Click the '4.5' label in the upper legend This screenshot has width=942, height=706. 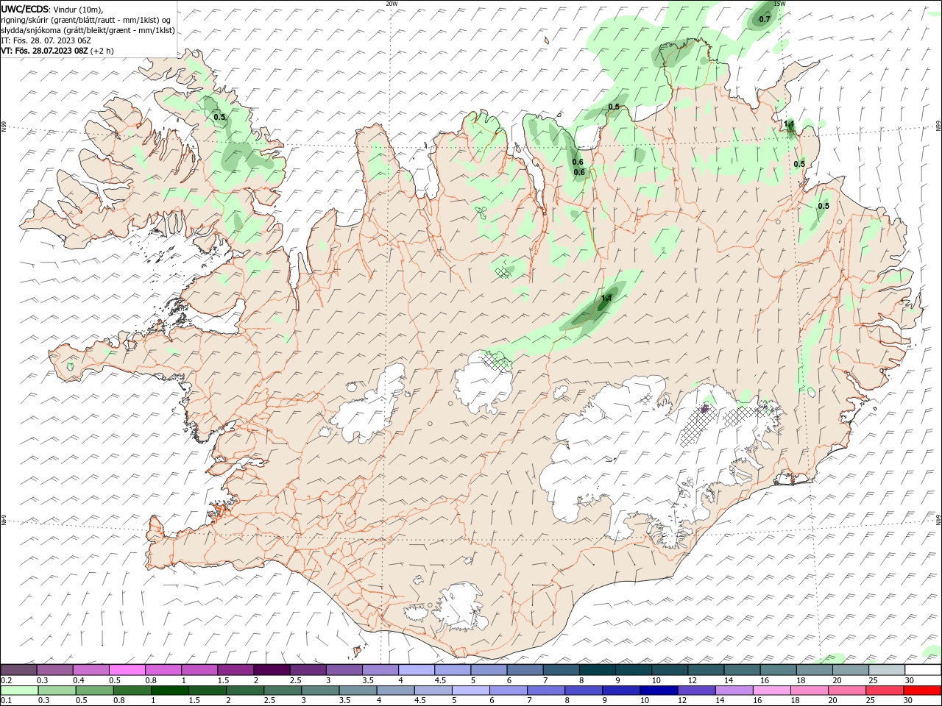[x=440, y=680]
